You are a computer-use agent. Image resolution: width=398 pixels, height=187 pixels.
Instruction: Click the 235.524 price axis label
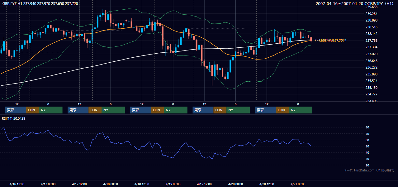pos(372,81)
